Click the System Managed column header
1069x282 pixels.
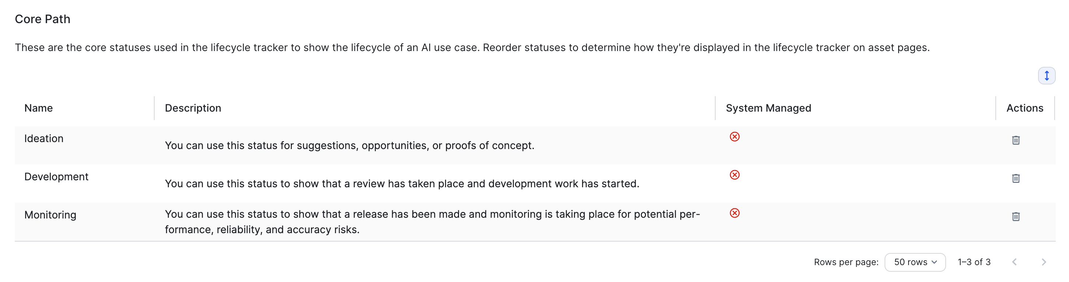point(768,108)
